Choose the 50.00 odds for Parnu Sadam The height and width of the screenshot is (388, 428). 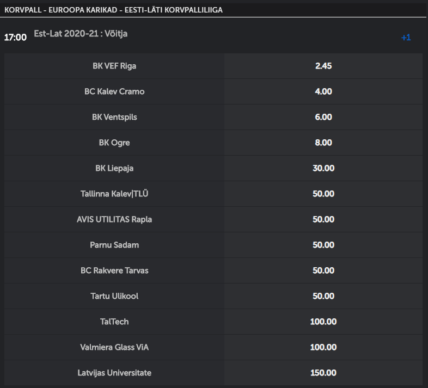pos(323,245)
